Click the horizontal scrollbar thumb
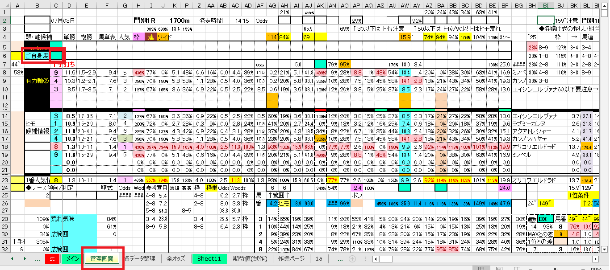 (x=385, y=259)
